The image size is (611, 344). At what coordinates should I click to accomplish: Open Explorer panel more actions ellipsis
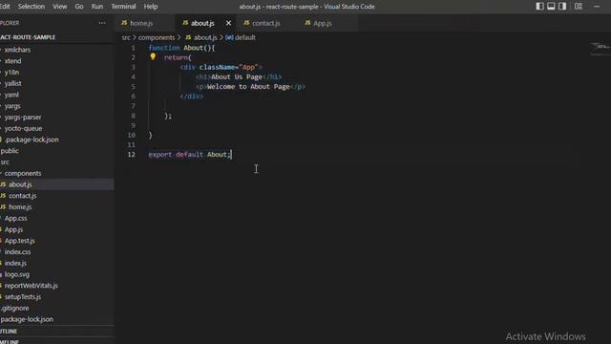pos(102,23)
